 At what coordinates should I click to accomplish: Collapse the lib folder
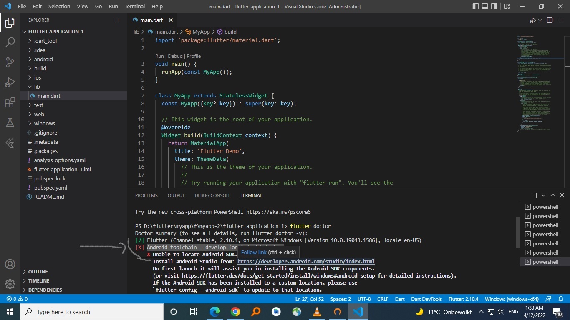click(x=73, y=87)
